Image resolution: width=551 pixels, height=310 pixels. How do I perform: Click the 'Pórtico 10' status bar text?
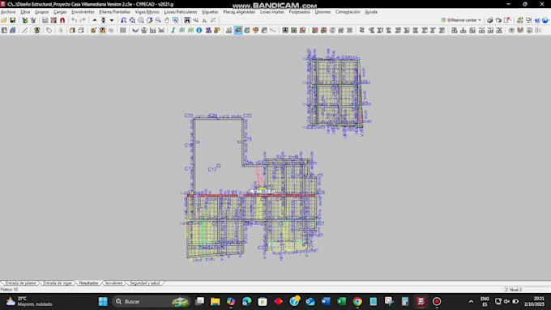click(9, 290)
